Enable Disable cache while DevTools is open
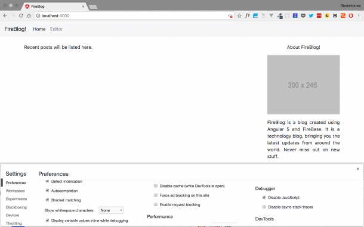The image size is (364, 227). pyautogui.click(x=156, y=186)
